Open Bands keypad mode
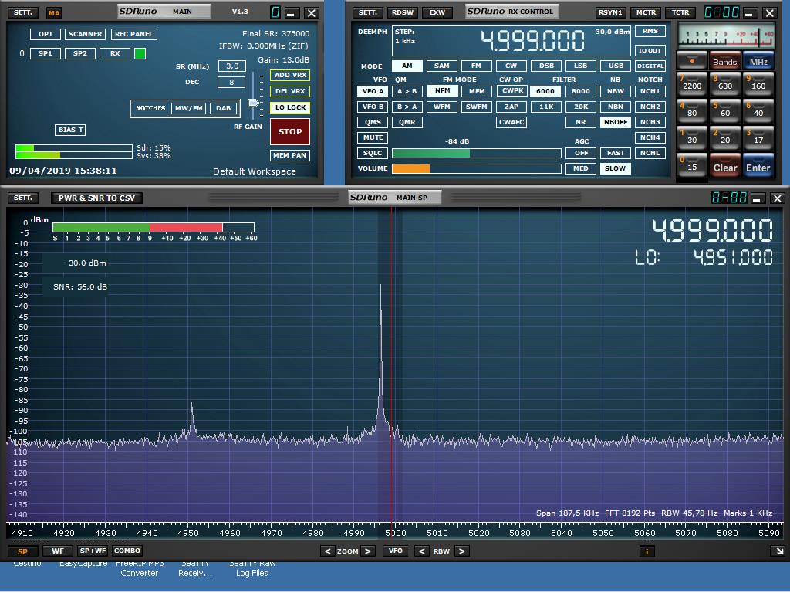 (725, 60)
